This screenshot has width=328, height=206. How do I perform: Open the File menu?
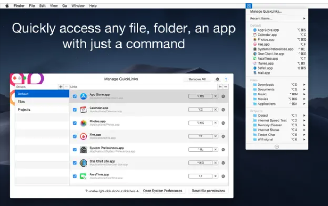(x=32, y=6)
